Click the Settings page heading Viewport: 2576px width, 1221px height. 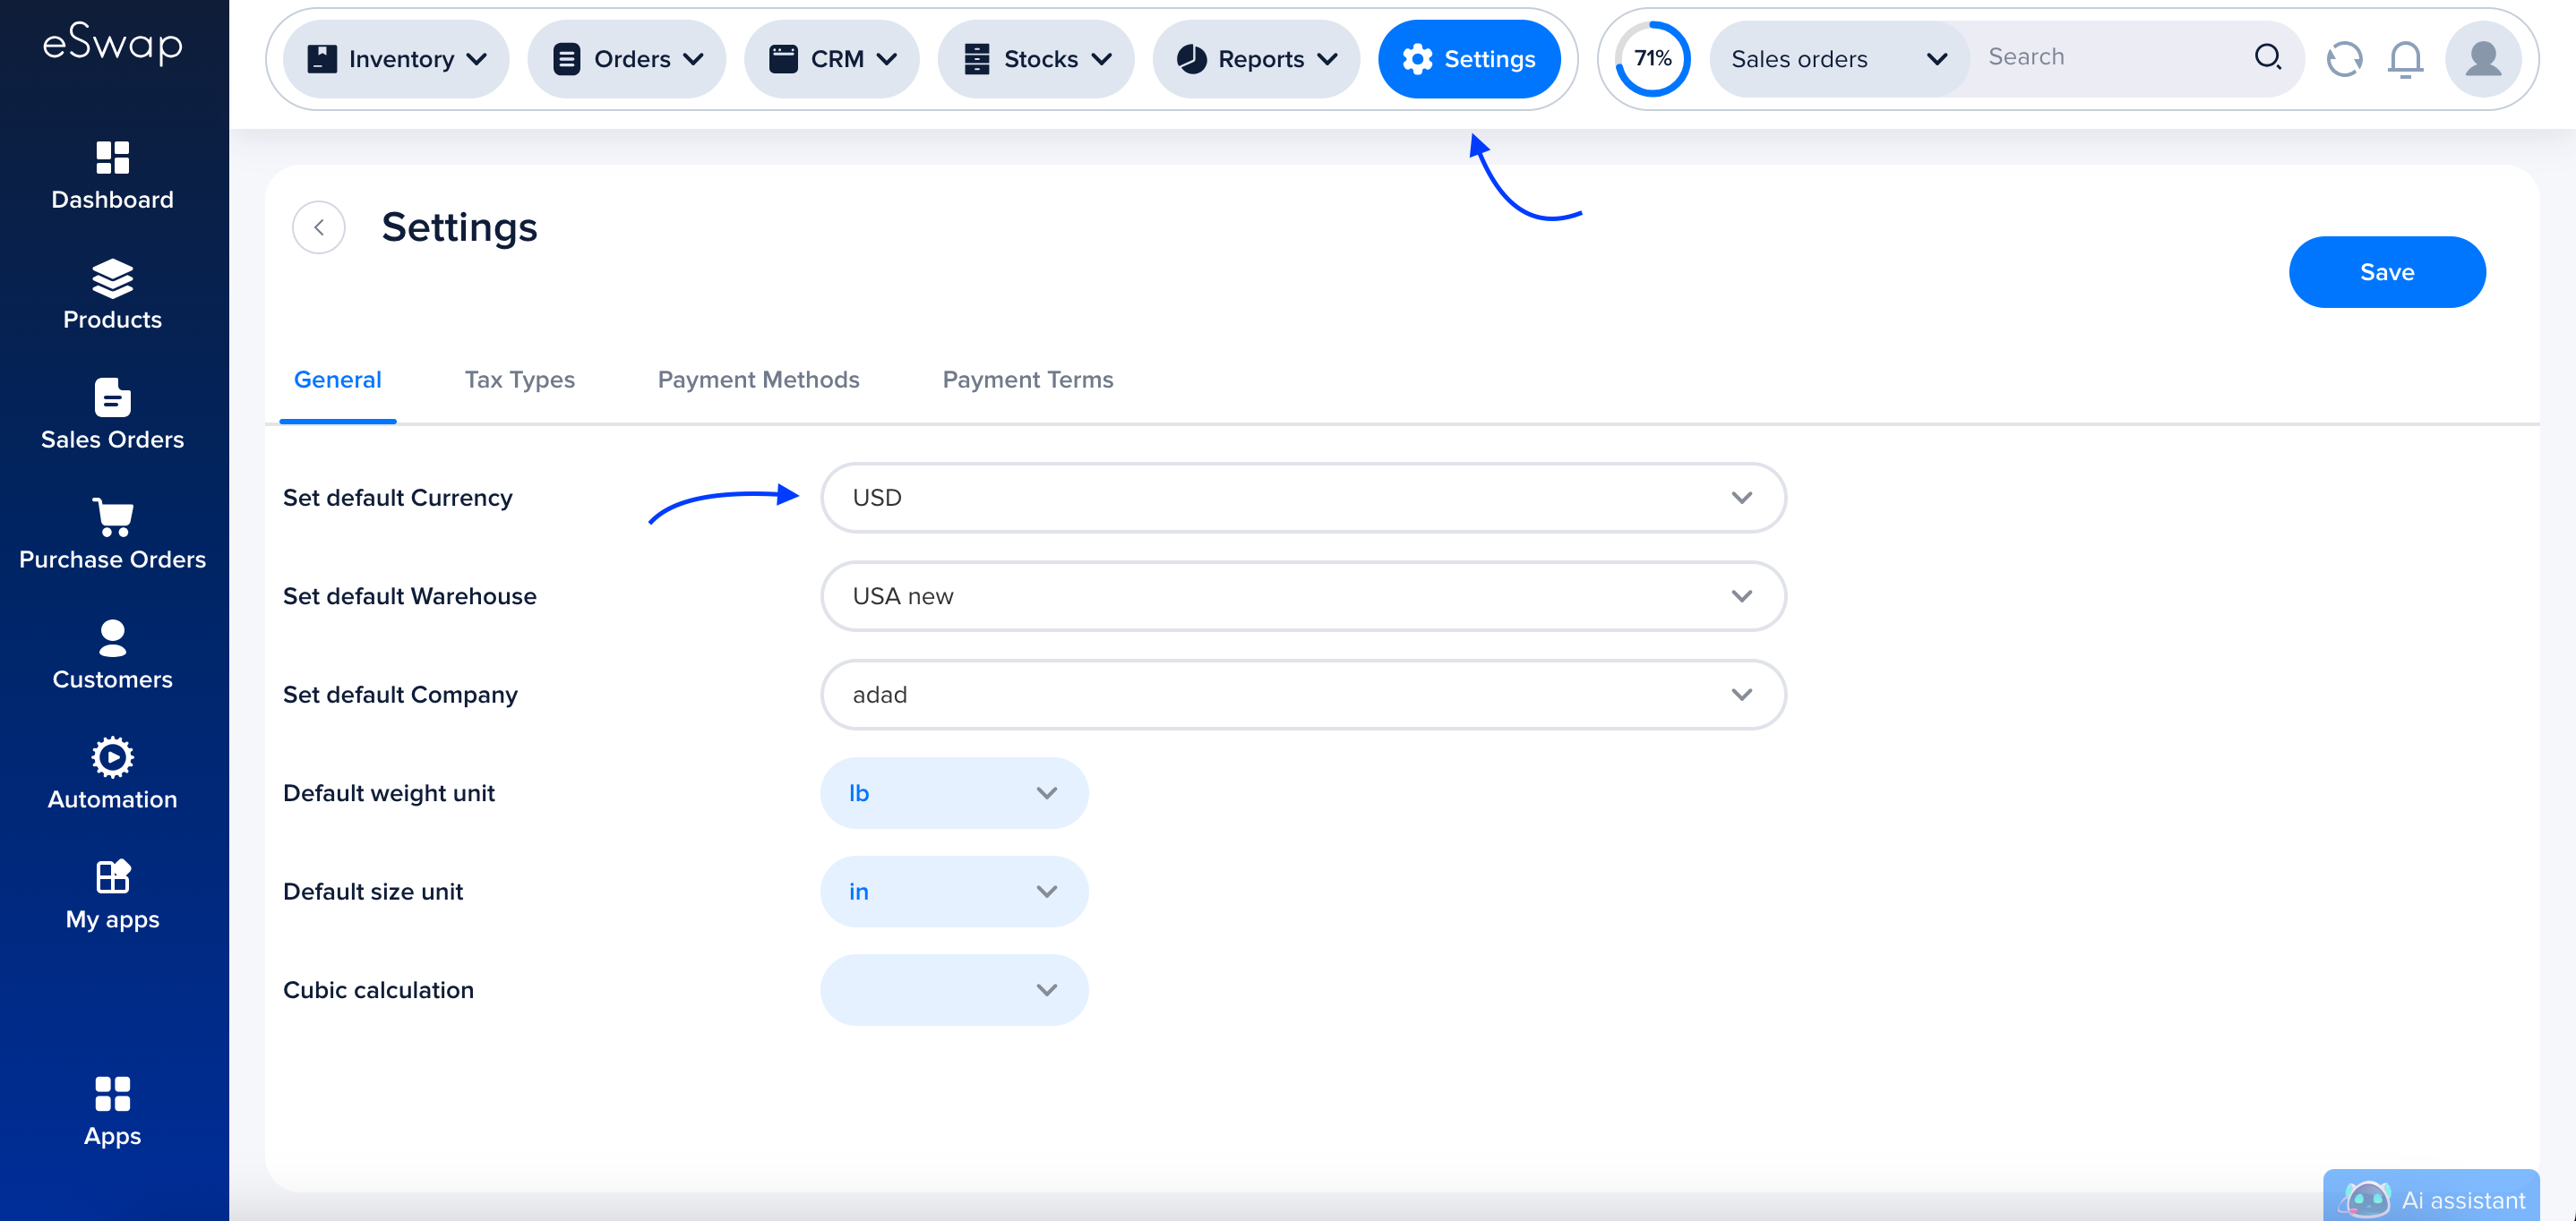tap(459, 226)
